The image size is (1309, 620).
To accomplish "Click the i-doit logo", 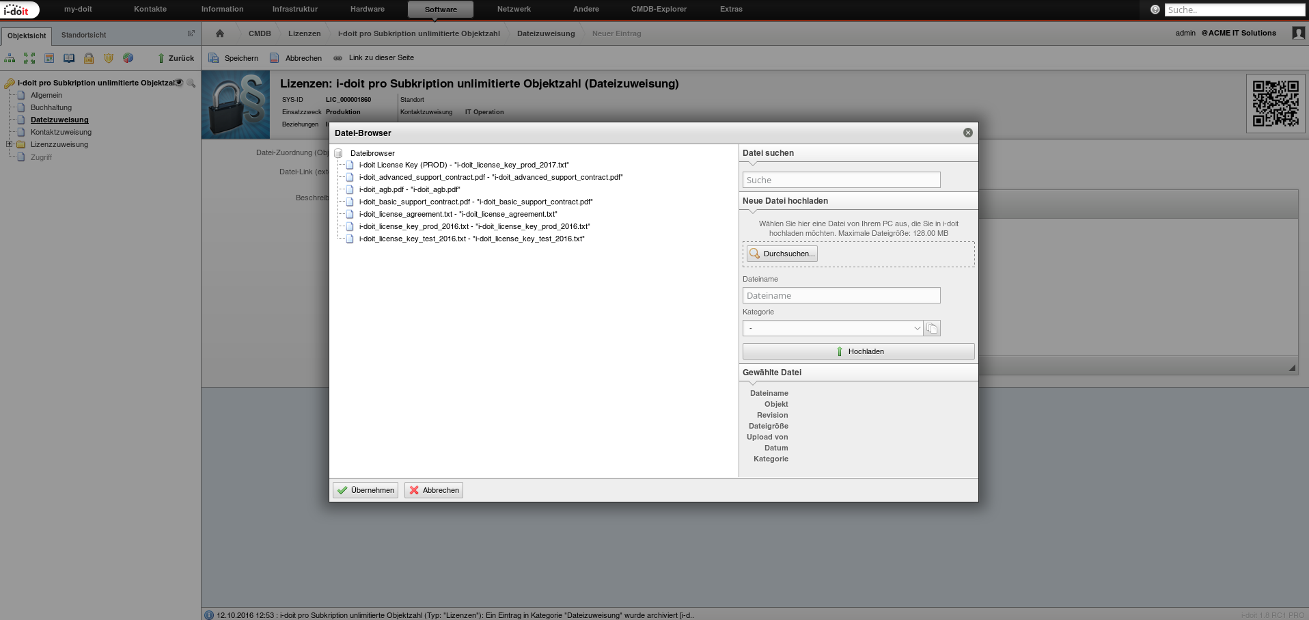I will point(19,10).
